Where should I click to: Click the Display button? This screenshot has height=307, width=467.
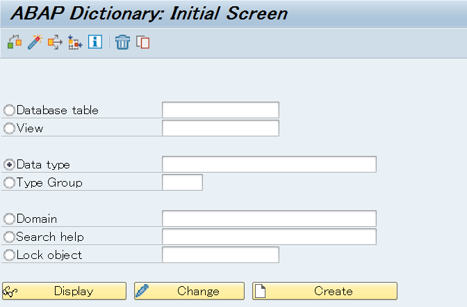tap(65, 291)
